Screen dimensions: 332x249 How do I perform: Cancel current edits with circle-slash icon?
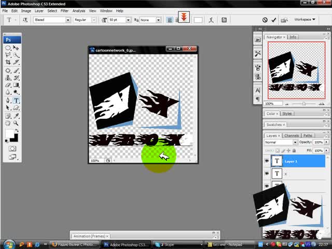[x=265, y=20]
